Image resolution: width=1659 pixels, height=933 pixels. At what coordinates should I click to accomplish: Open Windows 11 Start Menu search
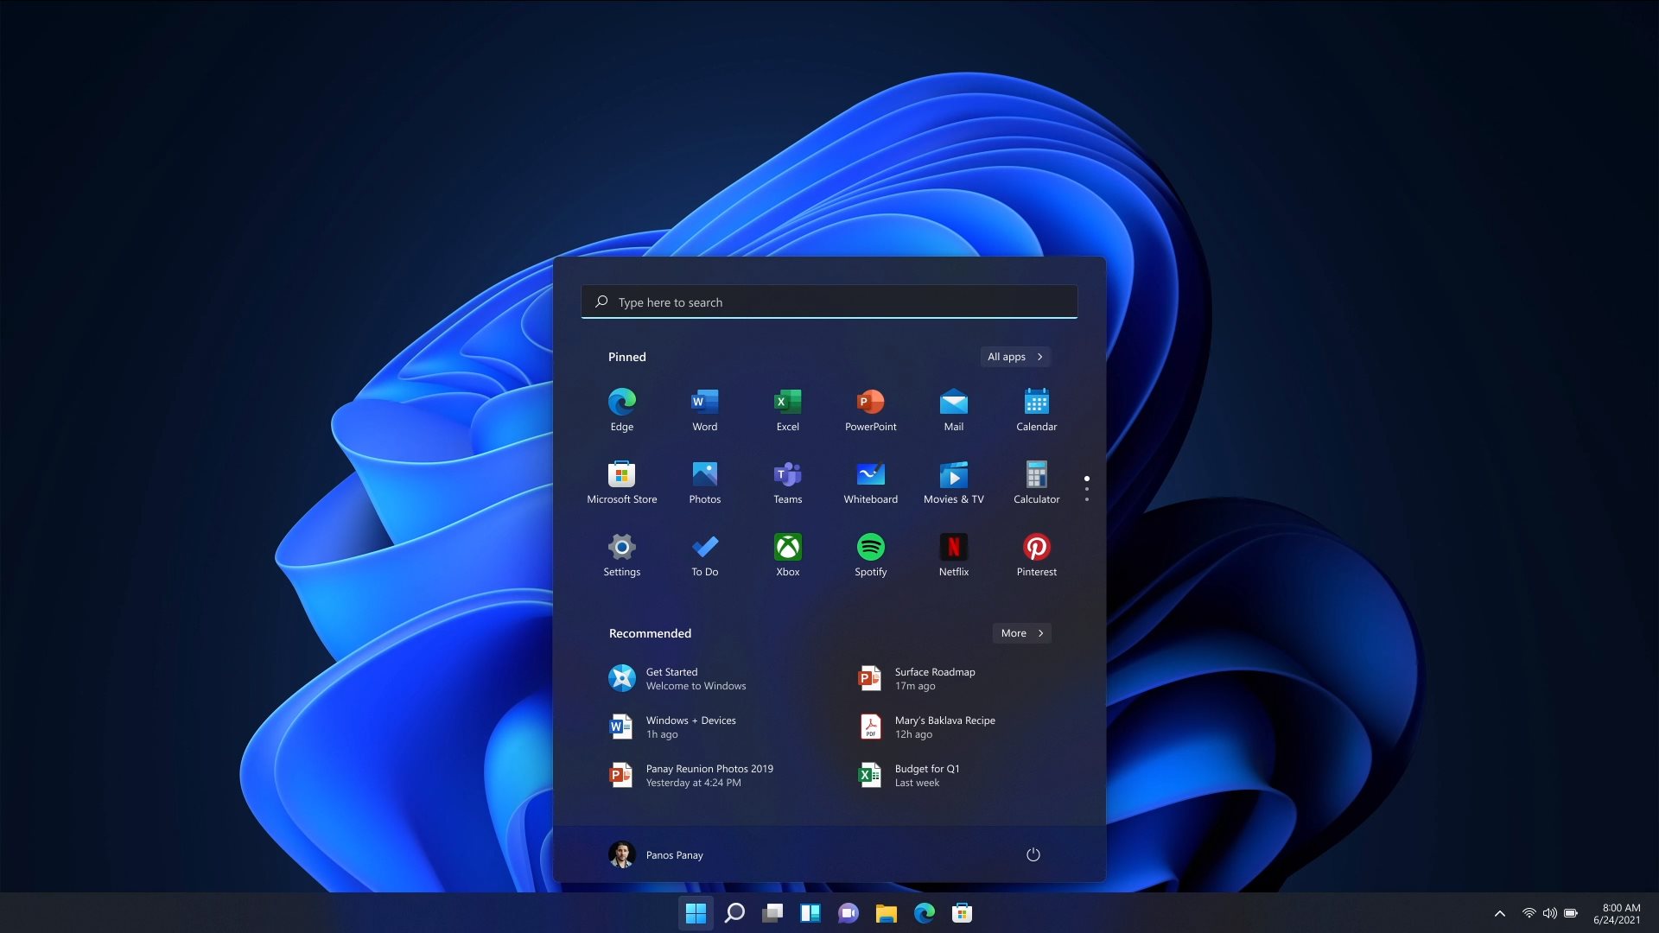[x=829, y=301]
